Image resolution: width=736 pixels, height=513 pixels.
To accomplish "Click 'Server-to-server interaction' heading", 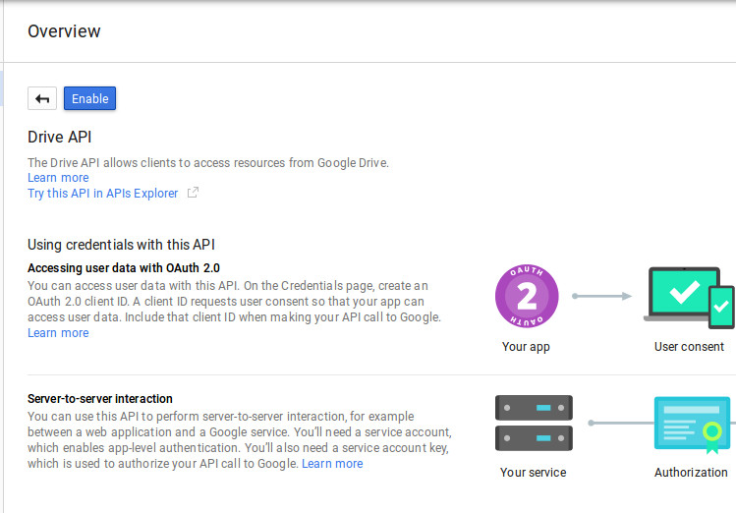I will 100,399.
